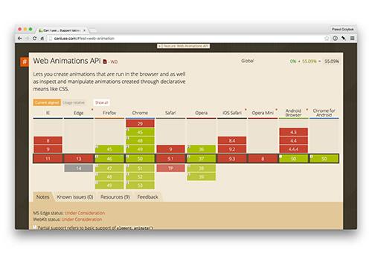Select the Opera 39 cell

point(202,177)
